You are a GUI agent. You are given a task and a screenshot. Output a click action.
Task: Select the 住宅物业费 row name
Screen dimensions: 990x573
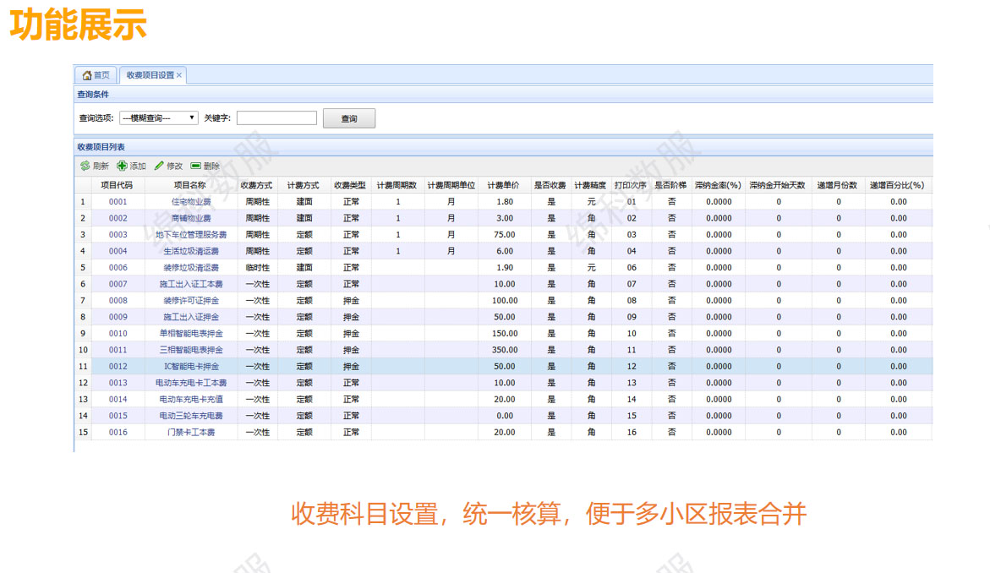191,202
